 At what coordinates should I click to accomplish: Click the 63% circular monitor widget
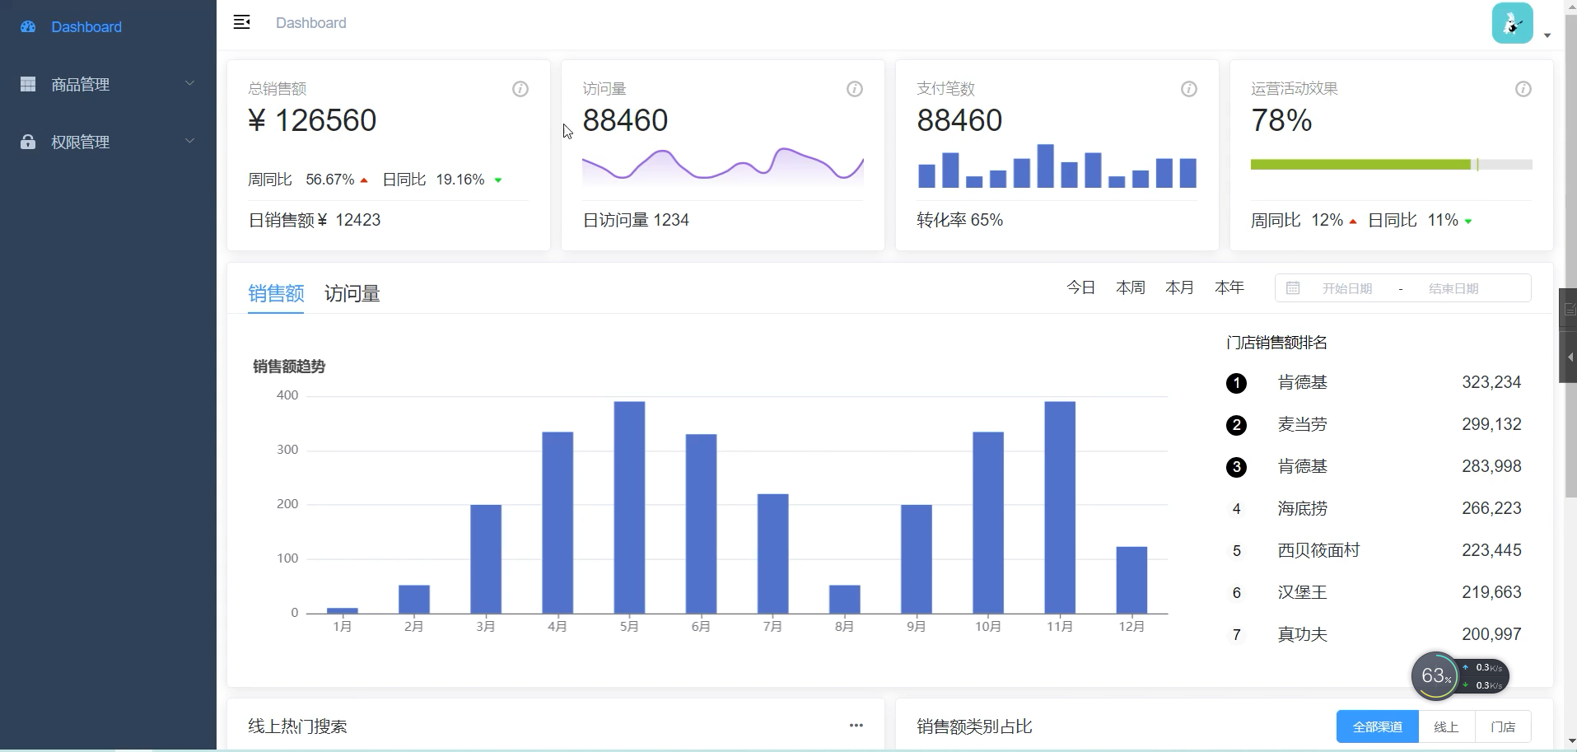coord(1435,676)
